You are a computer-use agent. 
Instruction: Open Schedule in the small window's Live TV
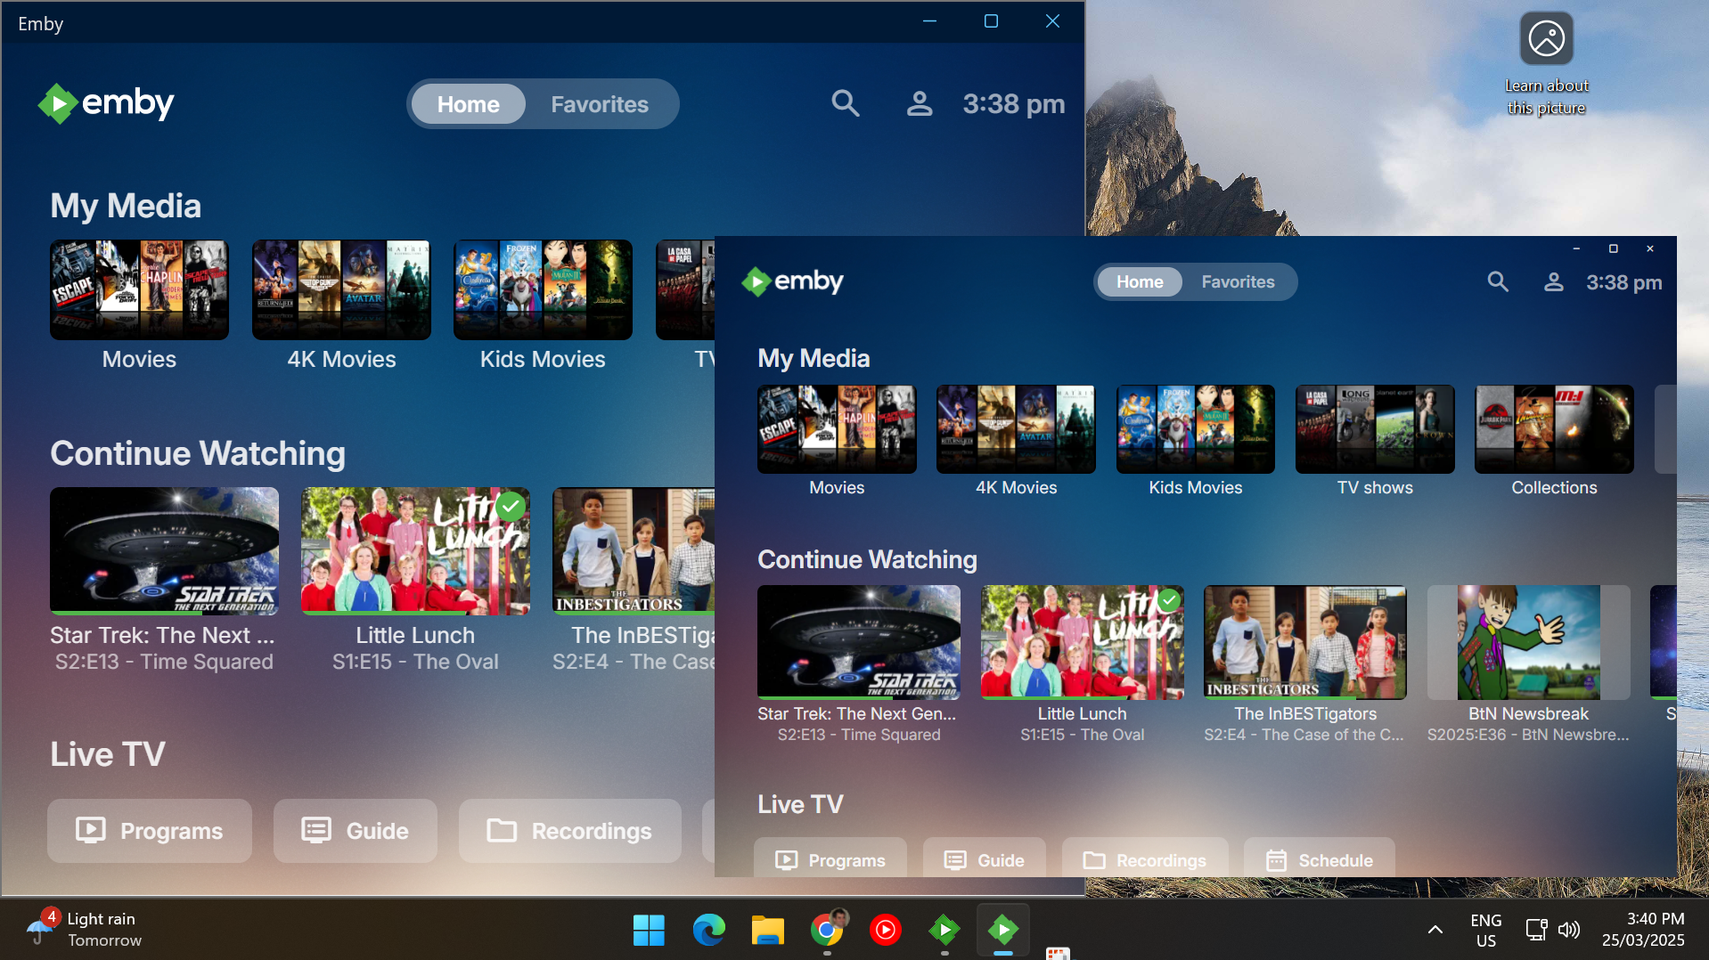pyautogui.click(x=1320, y=858)
